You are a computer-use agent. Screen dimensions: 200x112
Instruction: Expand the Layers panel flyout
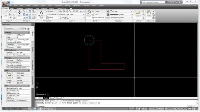[x=72, y=21]
